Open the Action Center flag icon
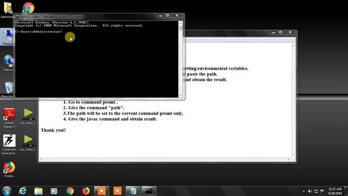Image resolution: width=348 pixels, height=196 pixels. [322, 191]
